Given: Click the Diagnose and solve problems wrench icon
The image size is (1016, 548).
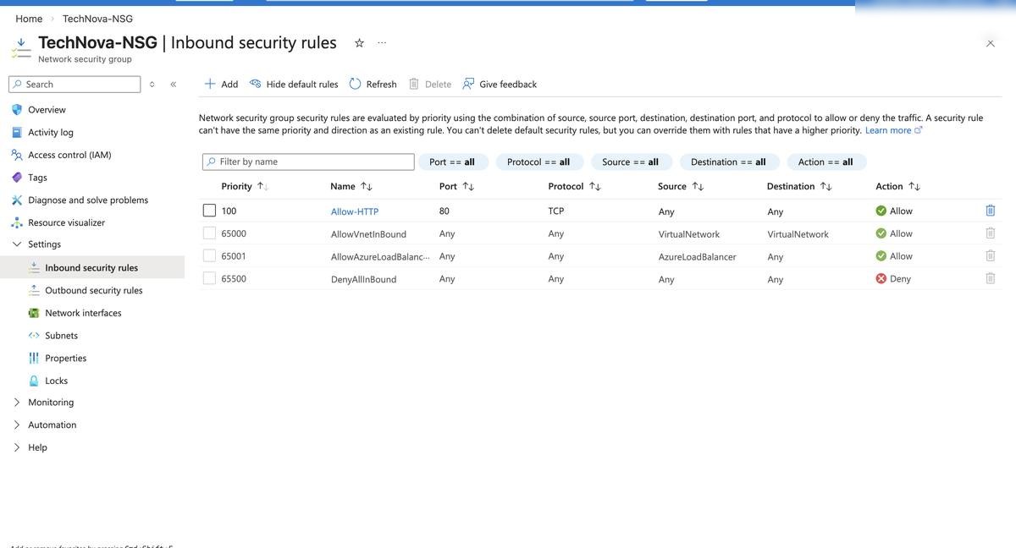Looking at the screenshot, I should (17, 200).
